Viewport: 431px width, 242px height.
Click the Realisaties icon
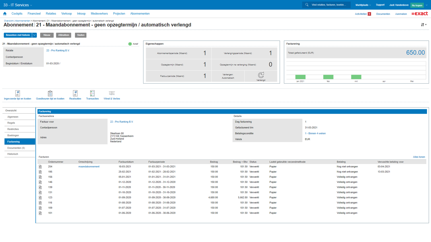[75, 93]
